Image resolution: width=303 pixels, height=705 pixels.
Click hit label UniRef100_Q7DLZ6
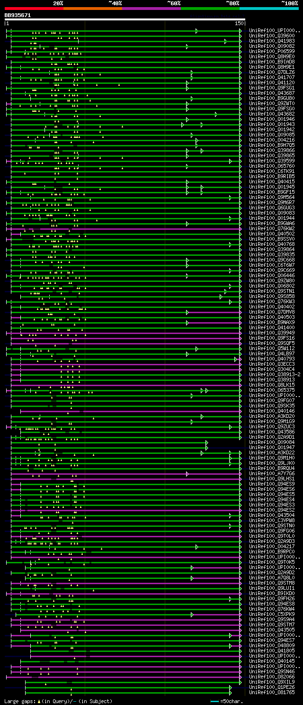pyautogui.click(x=272, y=72)
